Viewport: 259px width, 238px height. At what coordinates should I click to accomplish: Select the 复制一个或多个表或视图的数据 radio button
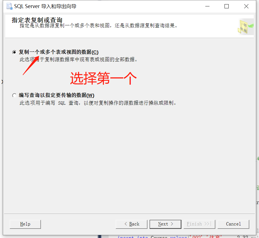click(x=14, y=52)
